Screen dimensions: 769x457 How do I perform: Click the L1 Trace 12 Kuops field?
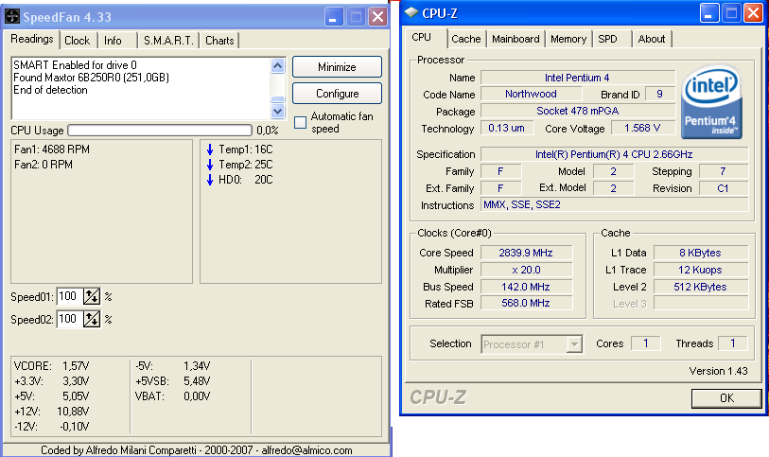701,270
